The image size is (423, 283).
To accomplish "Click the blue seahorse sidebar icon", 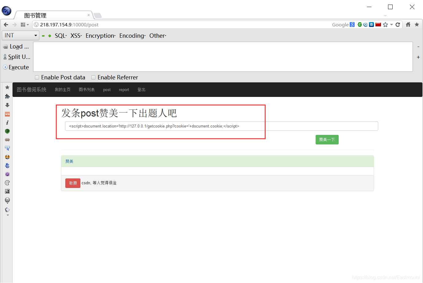I will click(x=7, y=166).
